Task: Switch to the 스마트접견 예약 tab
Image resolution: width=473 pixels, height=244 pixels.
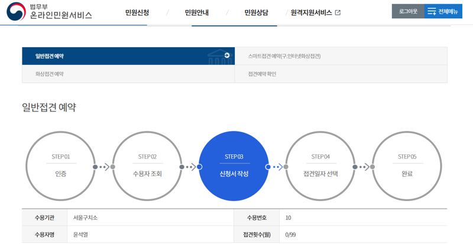Action: (x=284, y=56)
